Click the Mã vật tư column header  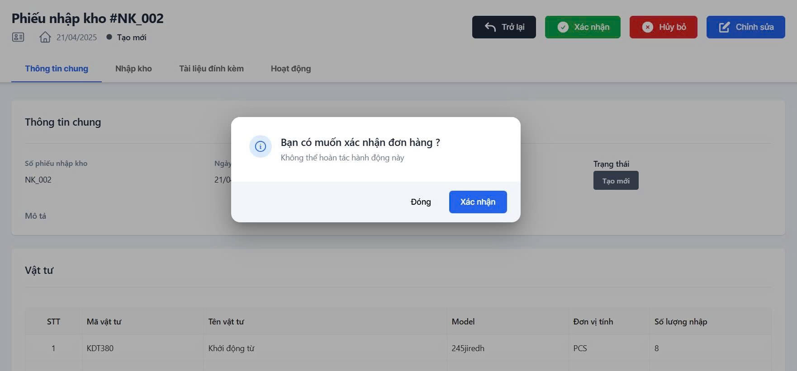pos(104,322)
